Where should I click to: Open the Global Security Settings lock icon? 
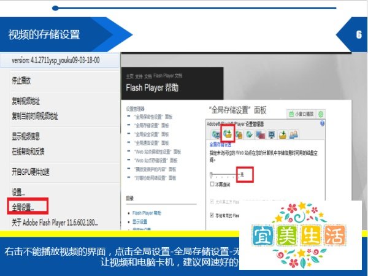point(239,134)
